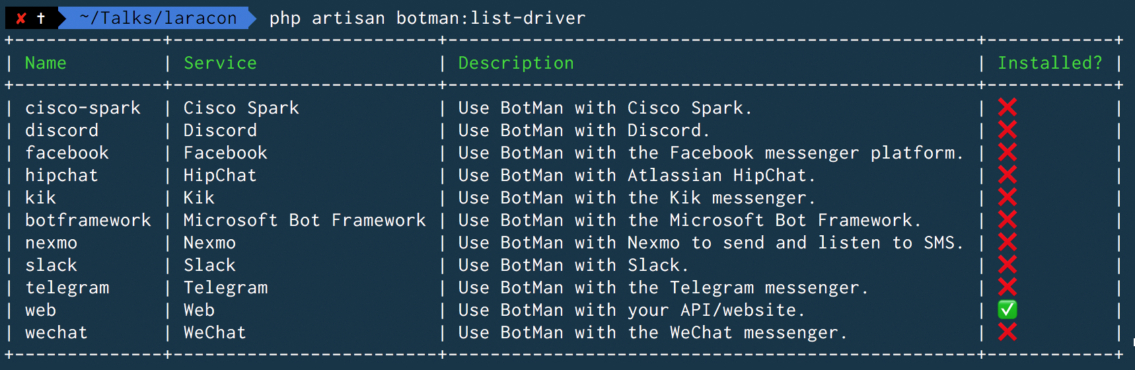Viewport: 1135px width, 370px height.
Task: Click the red X in the telegram row
Action: click(x=1007, y=287)
